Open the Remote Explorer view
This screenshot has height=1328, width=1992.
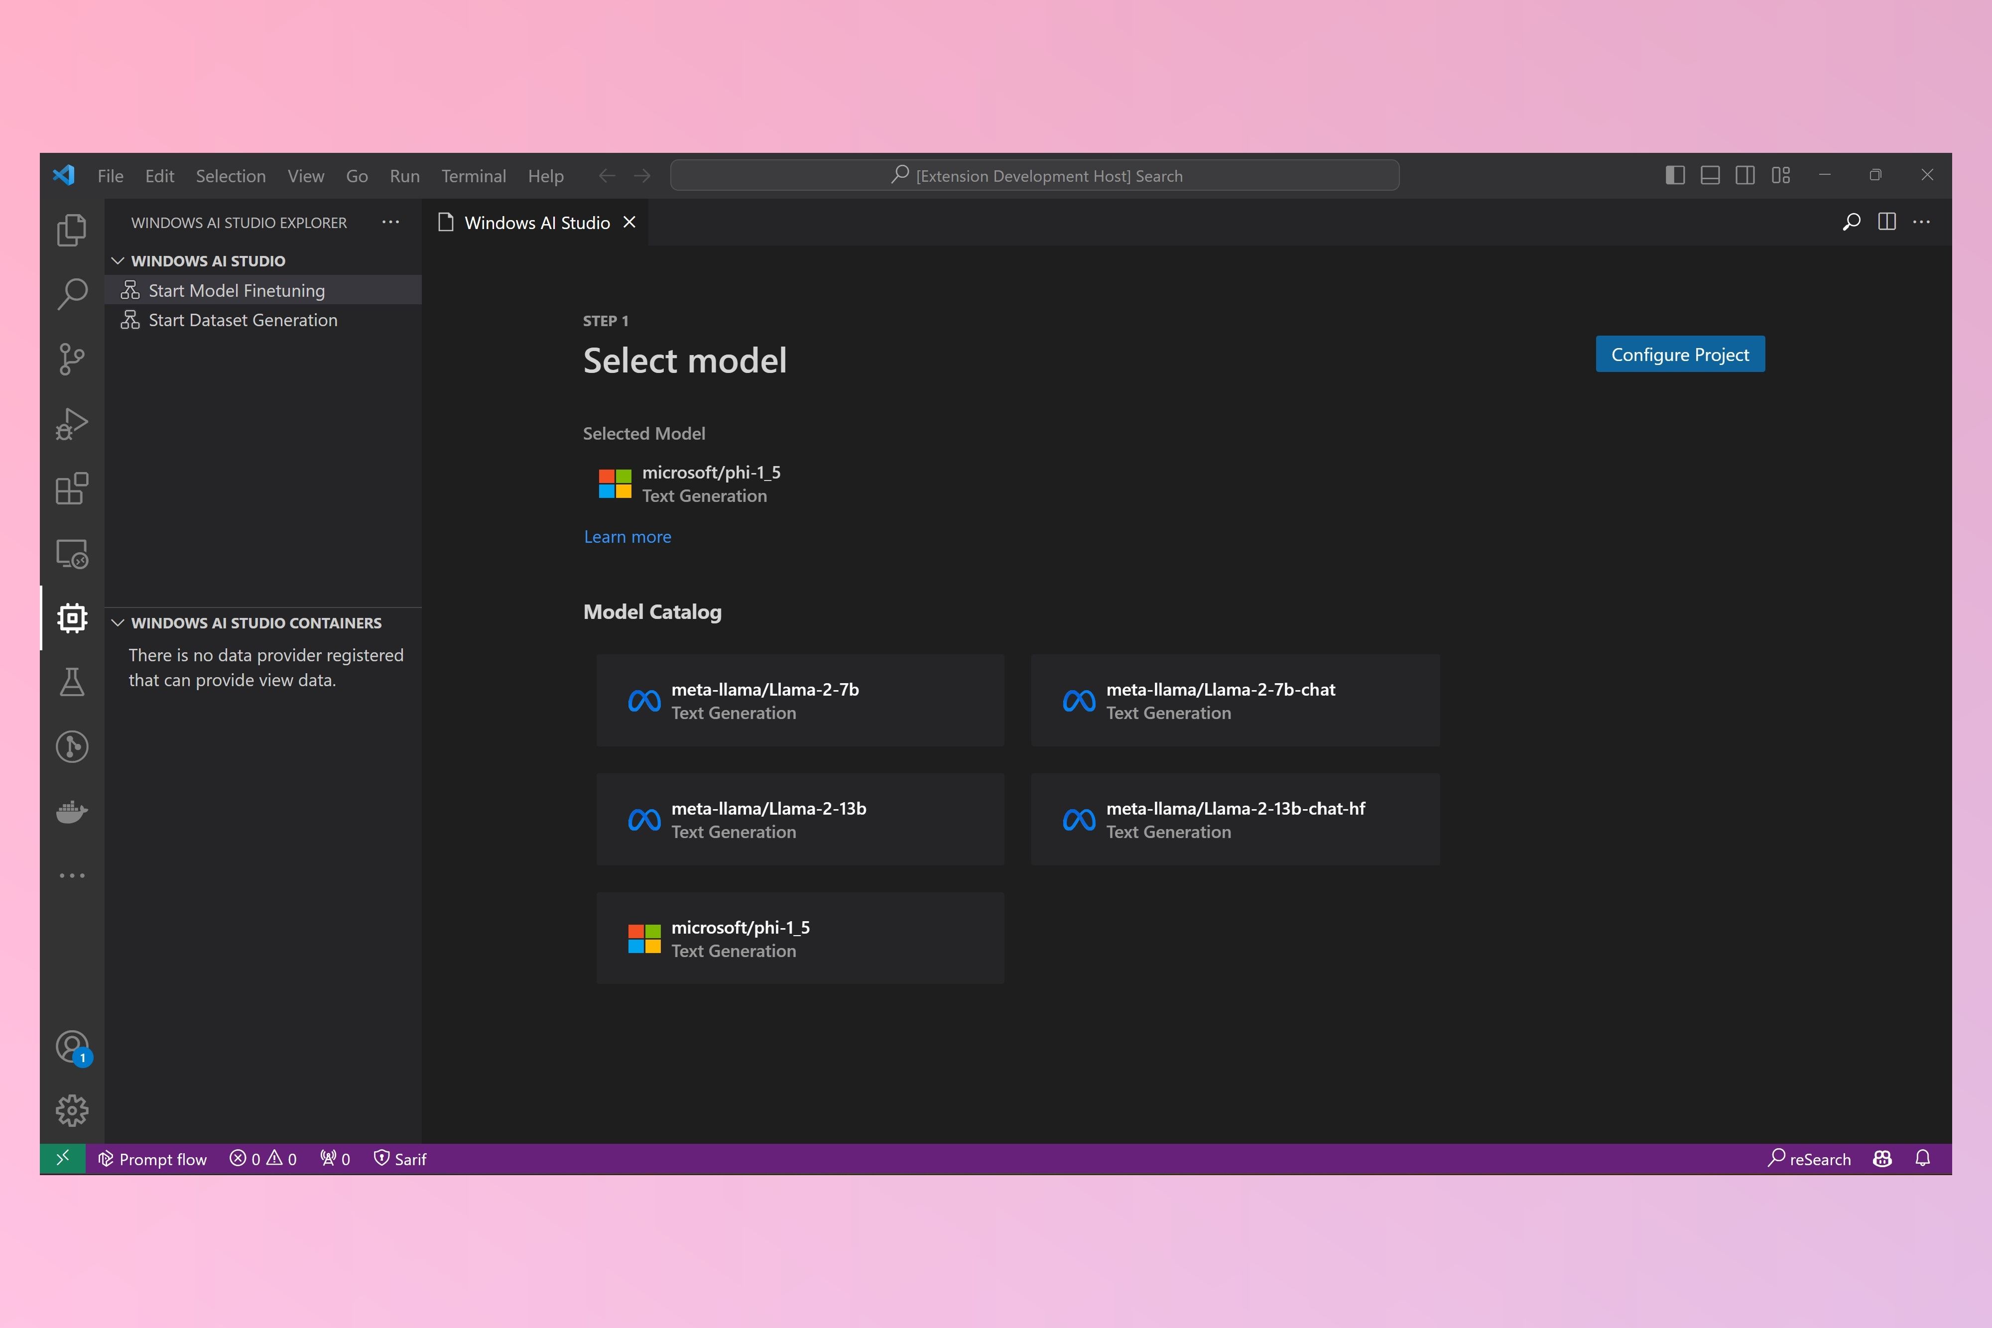click(72, 554)
